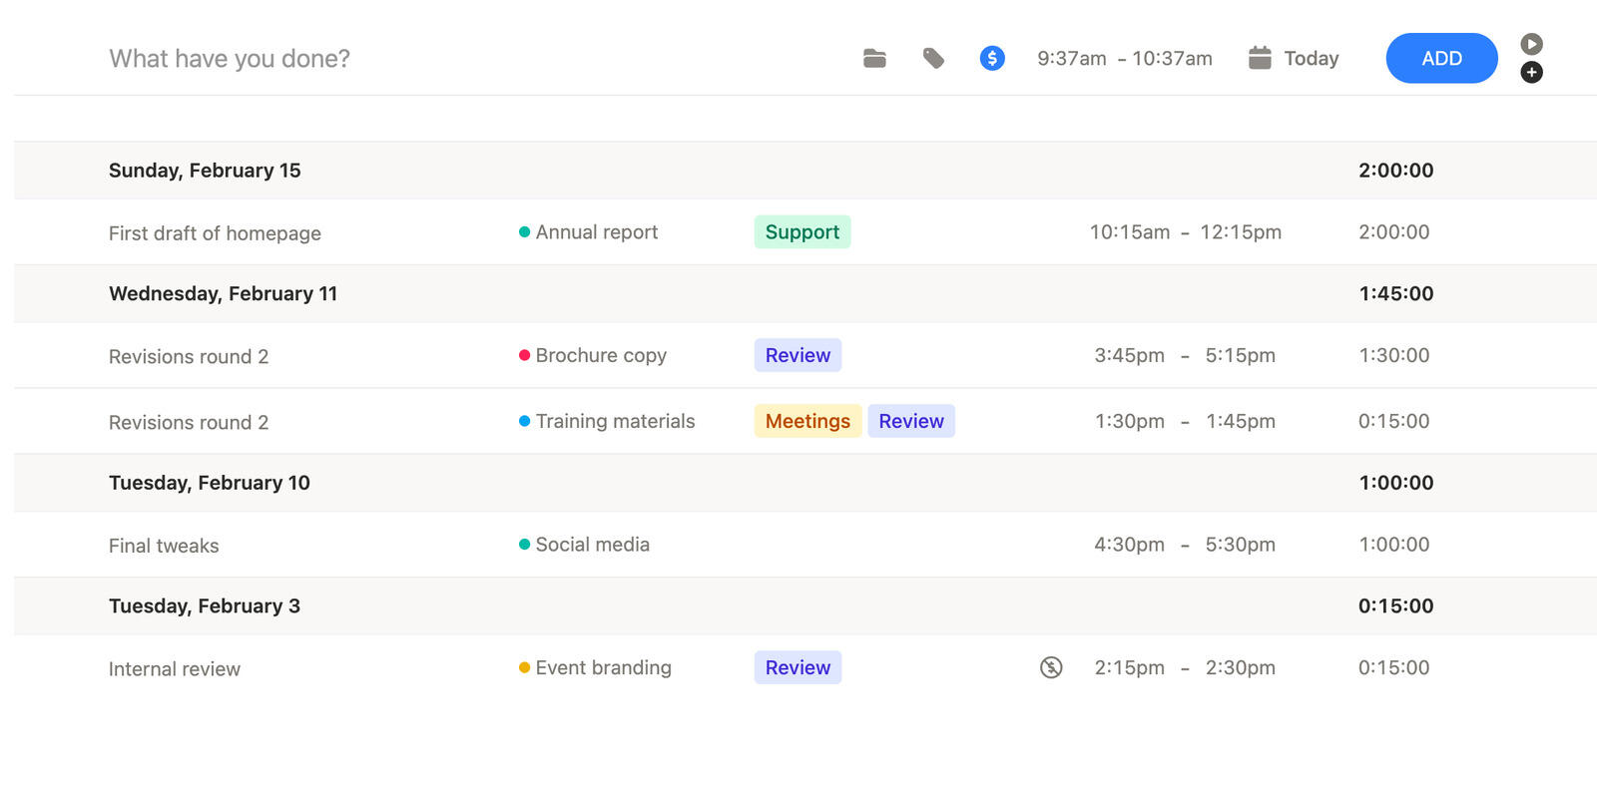1597x790 pixels.
Task: Click the Annual report project dot
Action: click(x=524, y=232)
